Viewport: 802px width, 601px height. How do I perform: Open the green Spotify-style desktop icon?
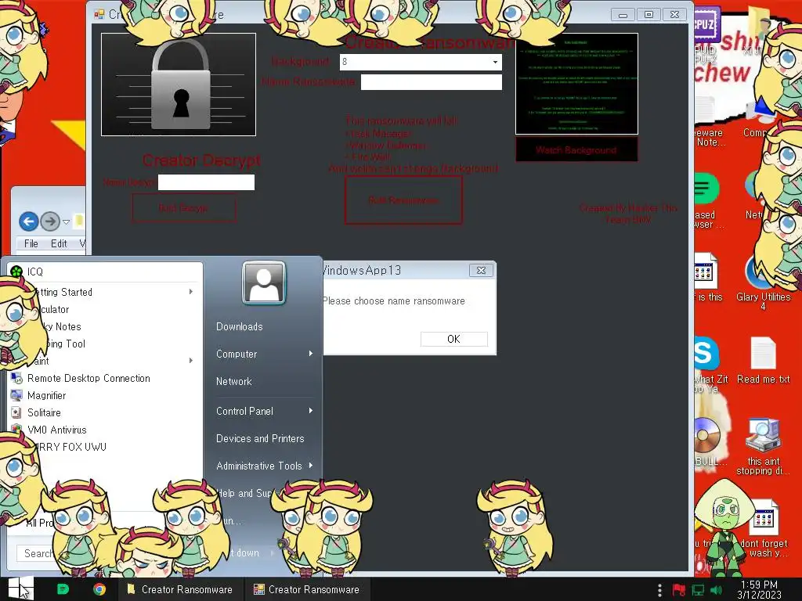pyautogui.click(x=707, y=189)
